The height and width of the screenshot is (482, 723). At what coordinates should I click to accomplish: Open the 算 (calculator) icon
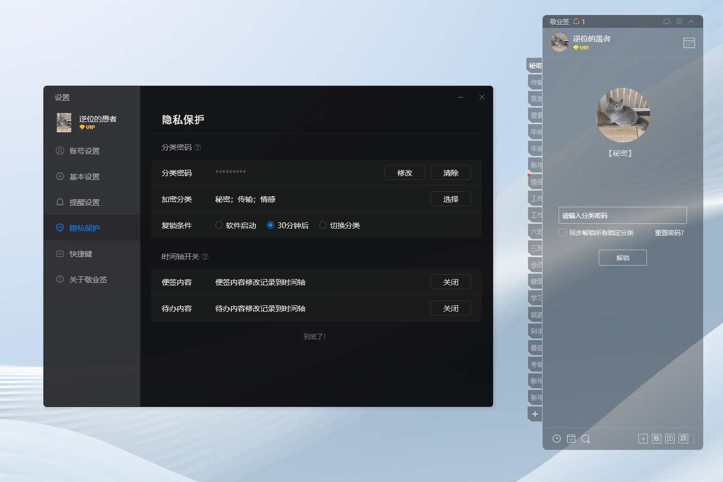tap(683, 439)
